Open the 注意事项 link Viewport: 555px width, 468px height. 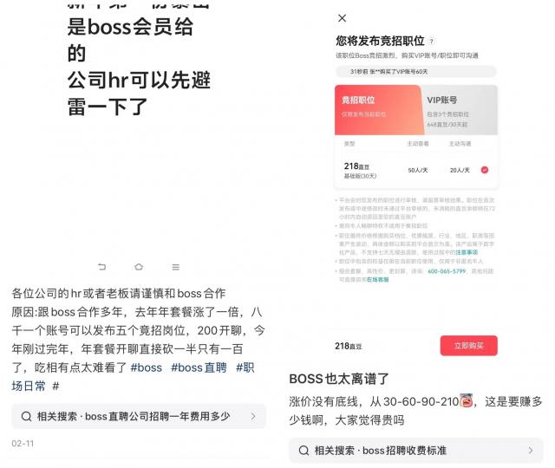(467, 252)
